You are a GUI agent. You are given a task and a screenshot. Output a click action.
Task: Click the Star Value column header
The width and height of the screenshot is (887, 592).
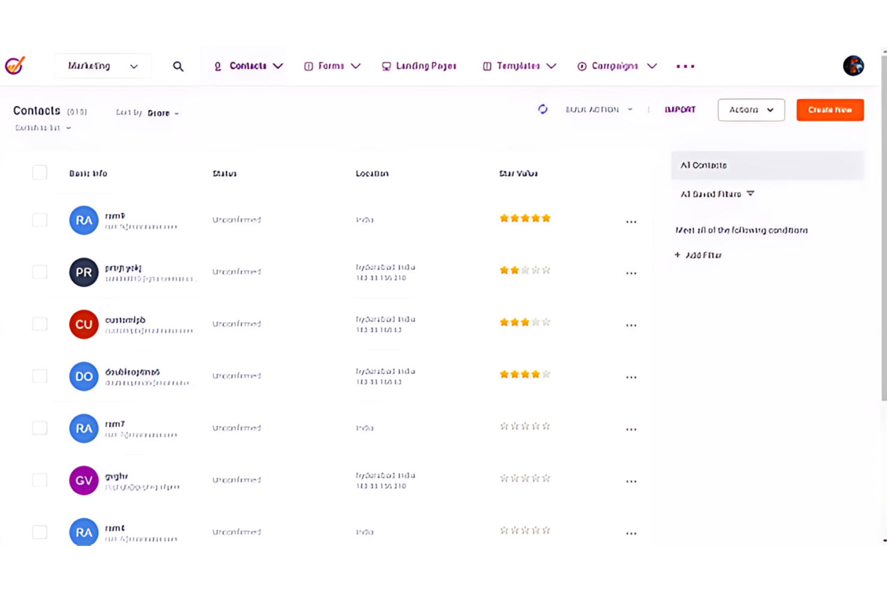pos(518,173)
